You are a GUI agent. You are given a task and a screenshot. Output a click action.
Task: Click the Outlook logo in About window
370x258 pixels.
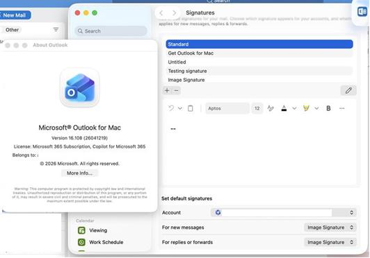pyautogui.click(x=80, y=87)
